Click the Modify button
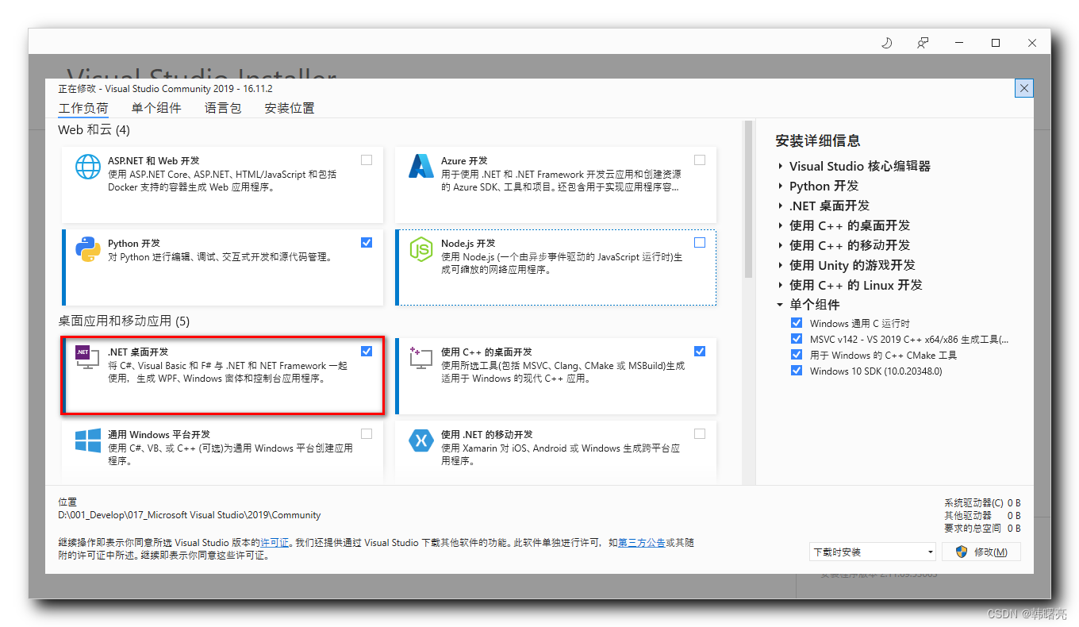The width and height of the screenshot is (1079, 627). 981,552
